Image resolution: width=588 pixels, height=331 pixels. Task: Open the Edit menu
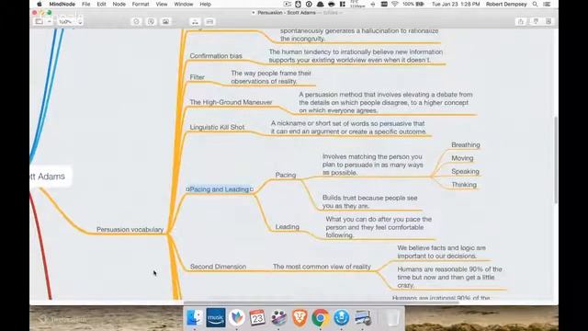[x=101, y=4]
